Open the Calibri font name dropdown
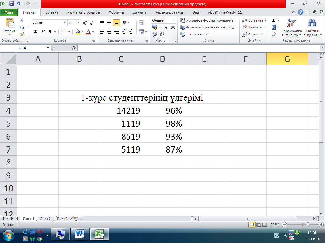The image size is (325, 243). 65,23
